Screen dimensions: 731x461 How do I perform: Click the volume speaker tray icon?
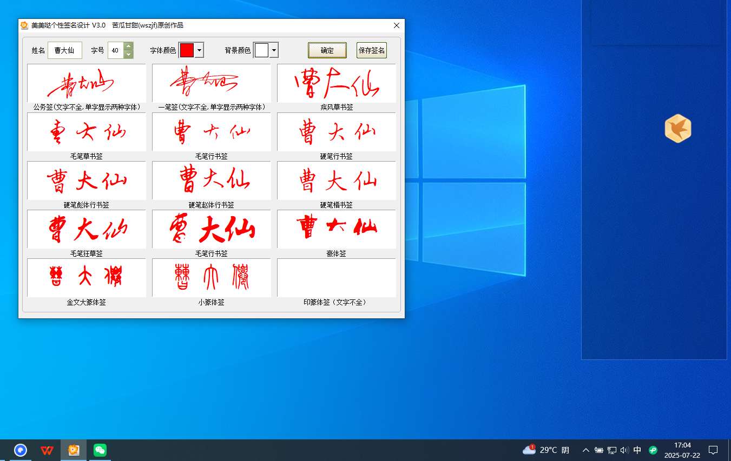pyautogui.click(x=624, y=450)
